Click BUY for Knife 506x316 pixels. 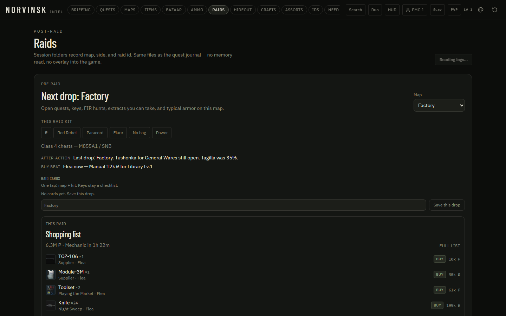(x=437, y=305)
